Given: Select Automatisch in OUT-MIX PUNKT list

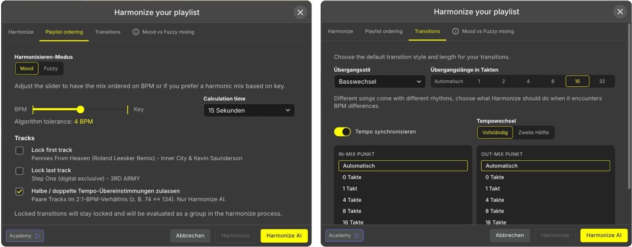Looking at the screenshot, I should [x=546, y=166].
